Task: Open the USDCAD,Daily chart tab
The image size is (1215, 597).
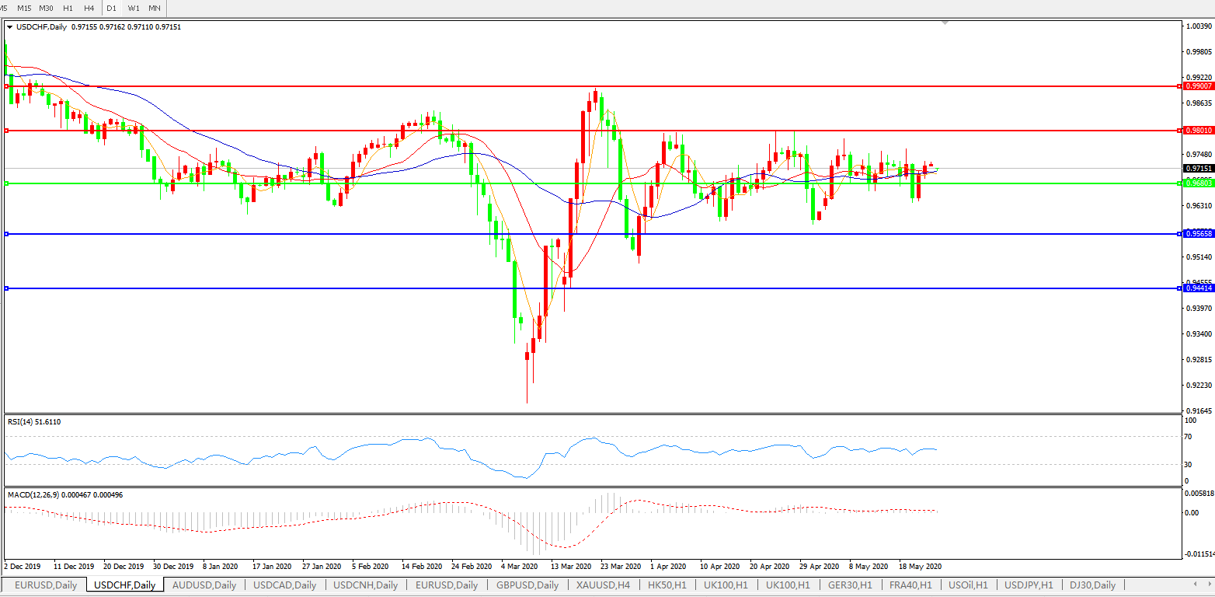Action: tap(284, 585)
